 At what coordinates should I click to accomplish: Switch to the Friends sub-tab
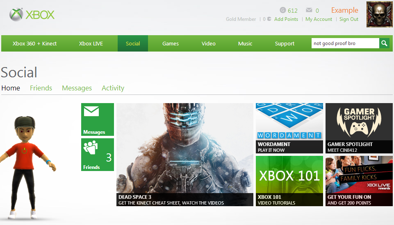pos(41,88)
